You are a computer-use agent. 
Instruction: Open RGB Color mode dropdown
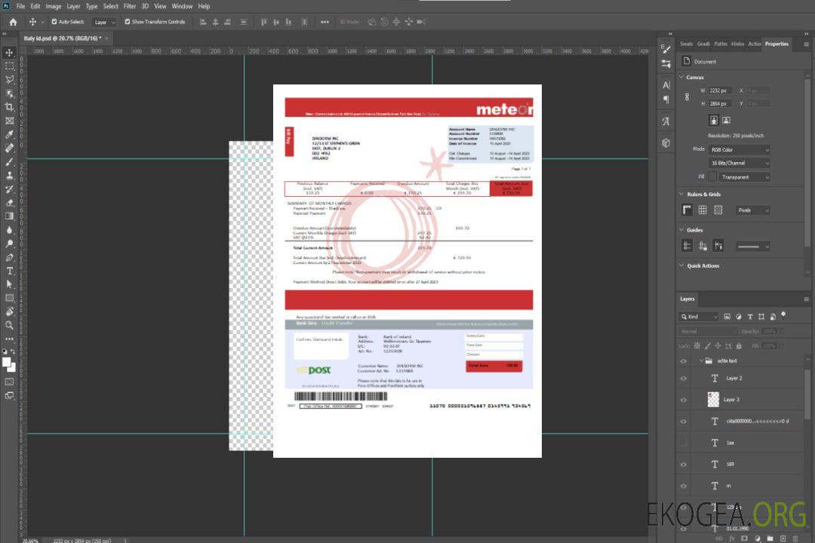pos(739,149)
